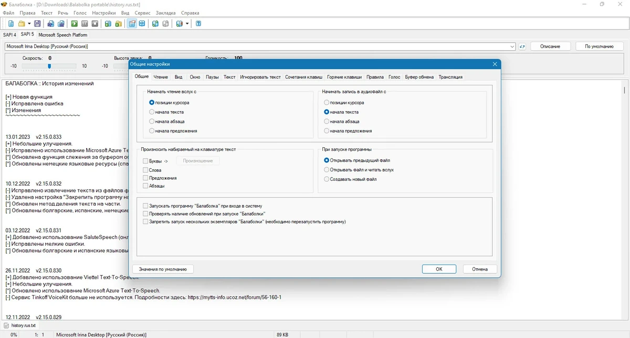Click the voice refresh icon beside voice list
The image size is (630, 338).
(x=522, y=46)
